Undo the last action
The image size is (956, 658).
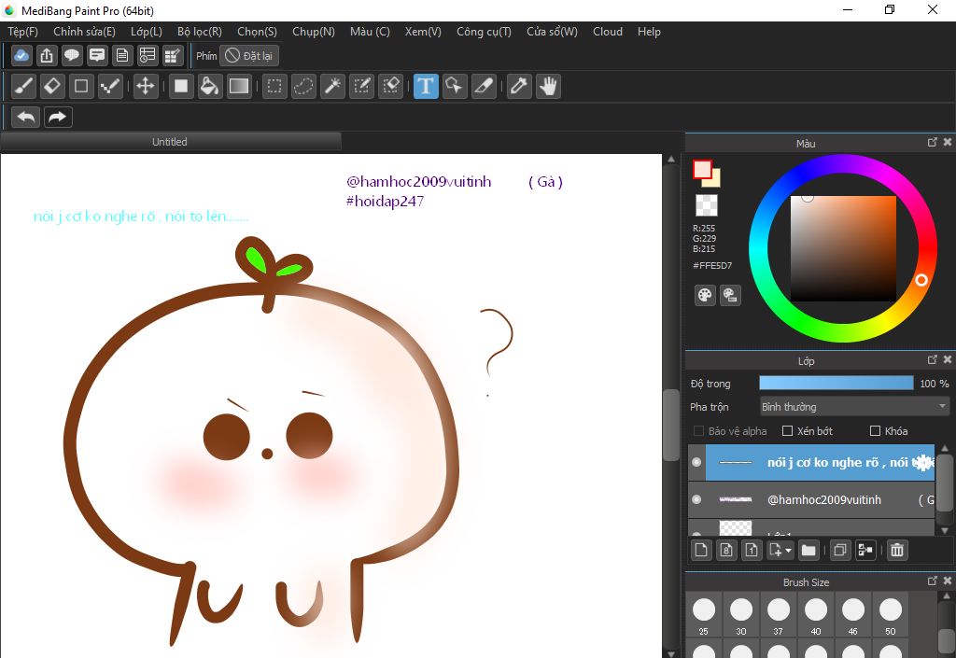tap(25, 117)
